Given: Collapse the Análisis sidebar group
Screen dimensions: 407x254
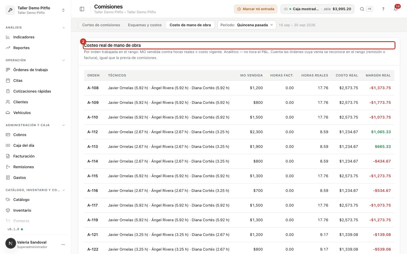Looking at the screenshot, I should [64, 28].
